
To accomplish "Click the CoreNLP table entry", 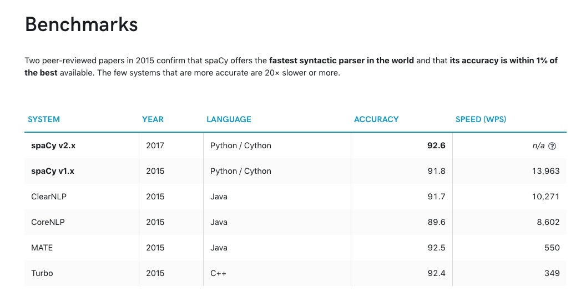I will coord(48,222).
